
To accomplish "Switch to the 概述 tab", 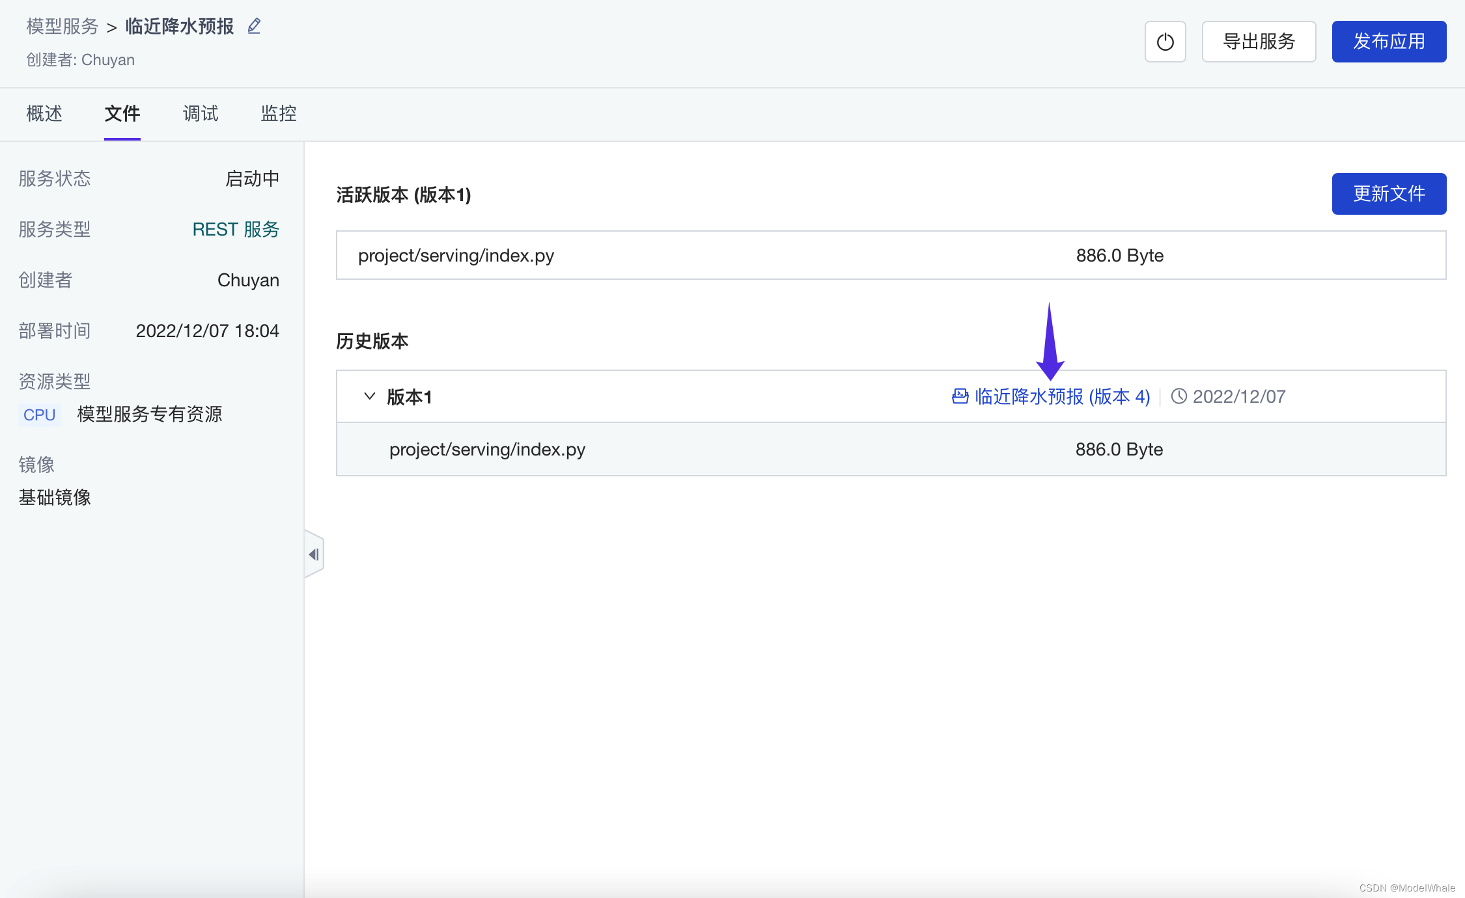I will (44, 114).
